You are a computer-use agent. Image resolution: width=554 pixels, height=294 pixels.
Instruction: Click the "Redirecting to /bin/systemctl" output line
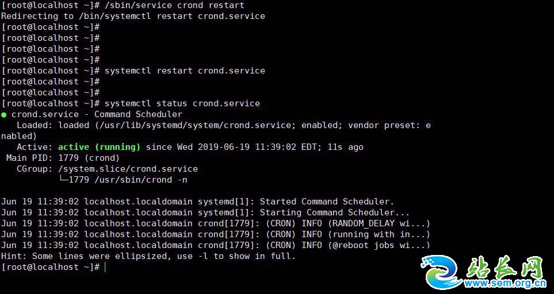tap(133, 16)
